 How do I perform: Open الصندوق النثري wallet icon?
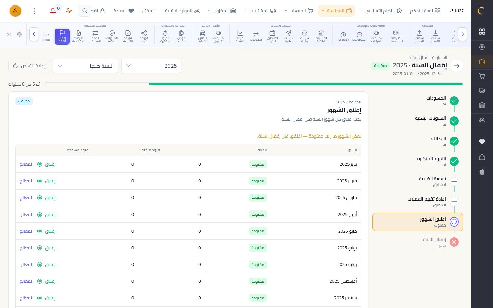pyautogui.click(x=273, y=37)
